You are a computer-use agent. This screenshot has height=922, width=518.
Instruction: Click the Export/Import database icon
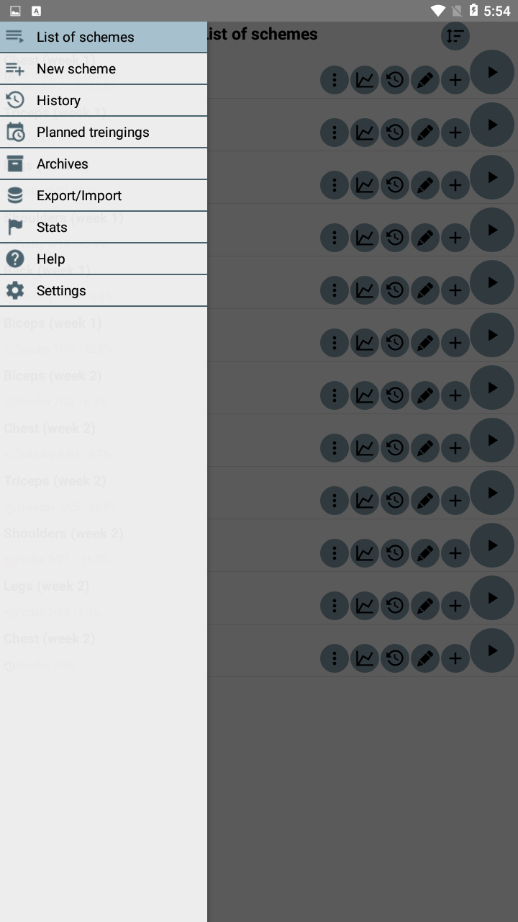(15, 195)
